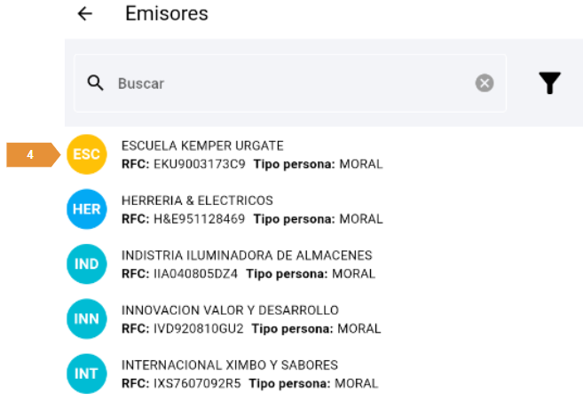Click the orange number 4 marker
583x401 pixels.
(31, 154)
